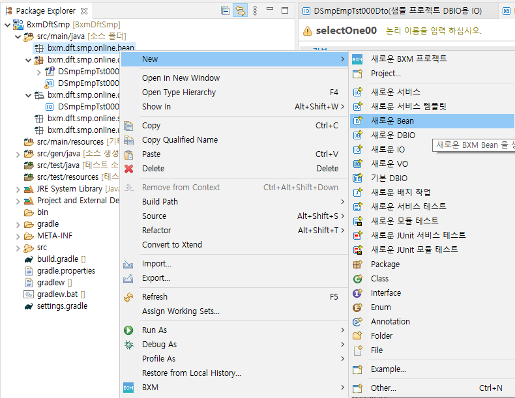
Task: Click the 새로운 Bean icon in submenu
Action: tap(357, 121)
